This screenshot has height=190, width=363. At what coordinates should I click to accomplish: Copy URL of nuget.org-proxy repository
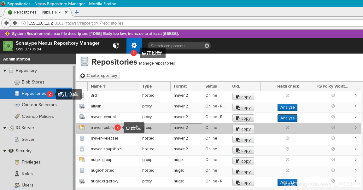pyautogui.click(x=243, y=182)
